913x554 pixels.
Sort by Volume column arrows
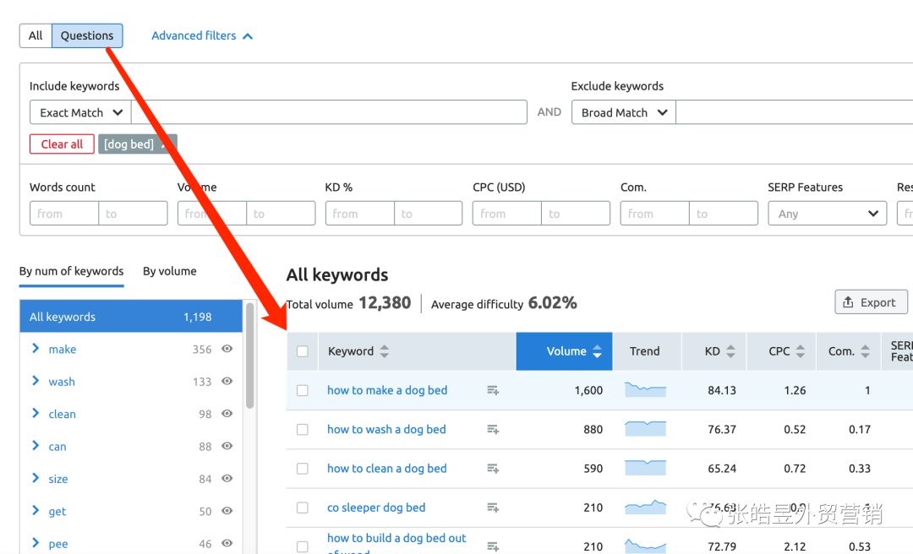pyautogui.click(x=597, y=351)
